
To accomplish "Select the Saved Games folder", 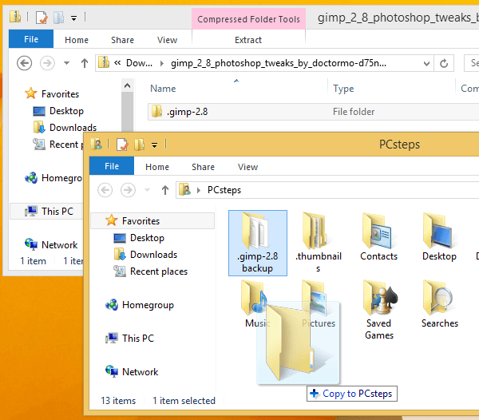I will [379, 310].
